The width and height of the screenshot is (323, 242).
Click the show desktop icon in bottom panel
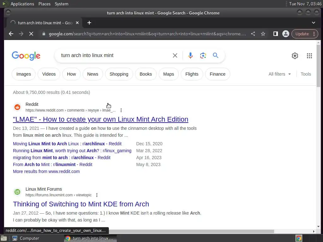coord(3,238)
